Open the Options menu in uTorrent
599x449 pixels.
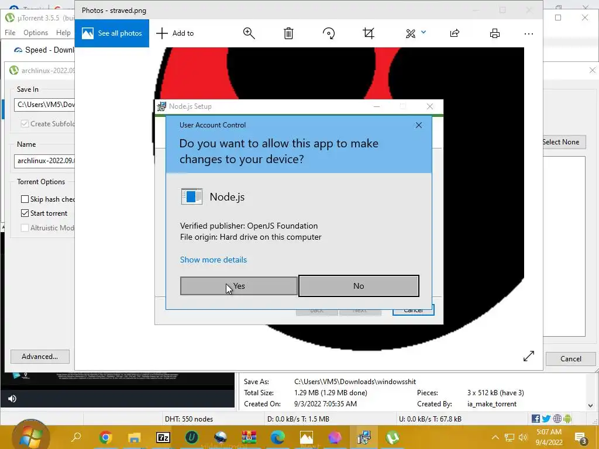pyautogui.click(x=36, y=33)
